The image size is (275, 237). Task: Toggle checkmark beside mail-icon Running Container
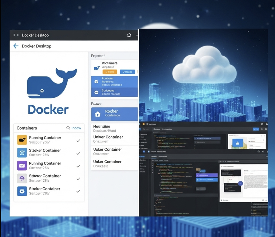pos(78,166)
